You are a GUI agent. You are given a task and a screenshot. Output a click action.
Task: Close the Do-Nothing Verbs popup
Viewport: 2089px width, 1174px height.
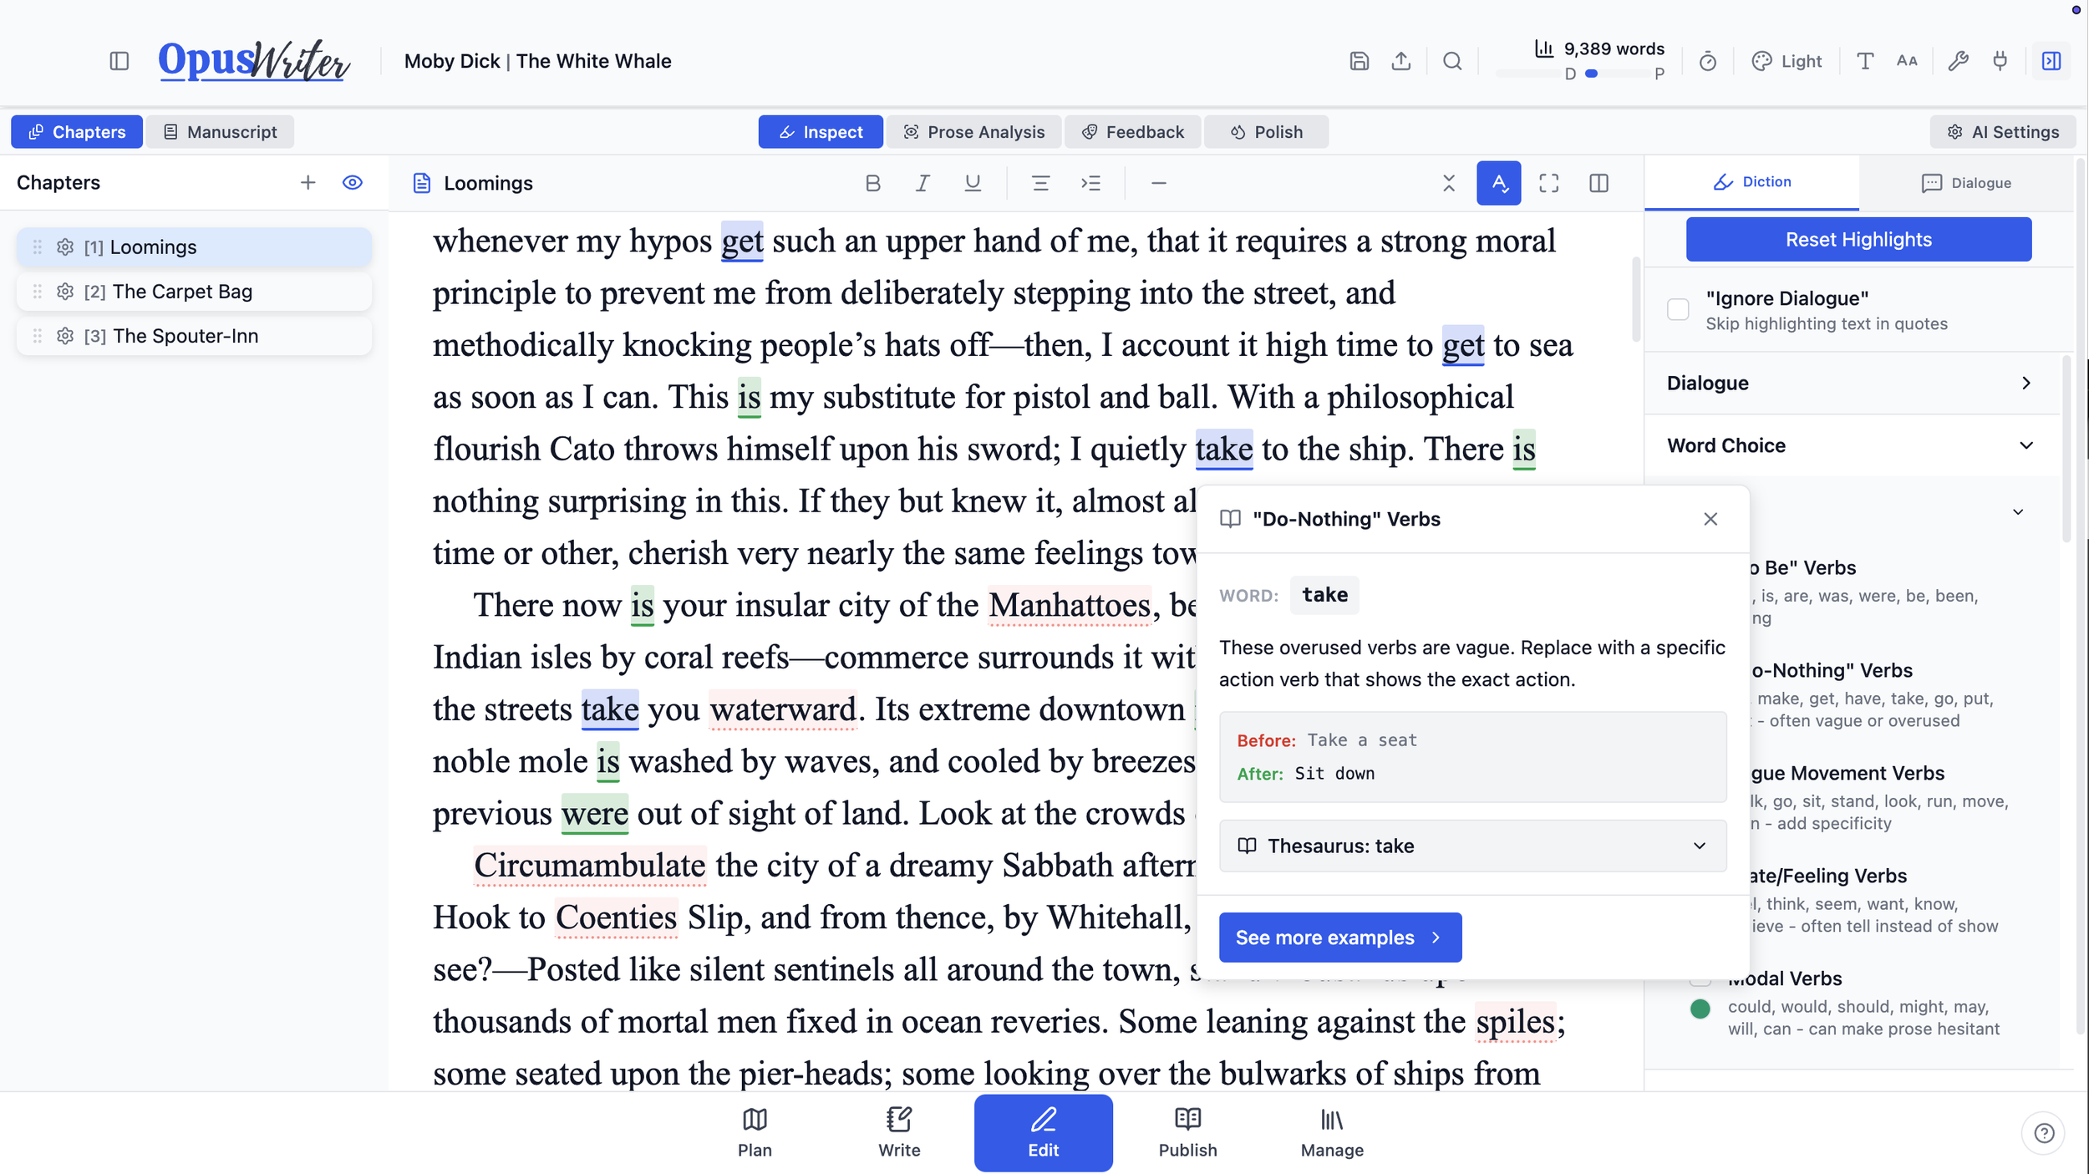coord(1710,519)
